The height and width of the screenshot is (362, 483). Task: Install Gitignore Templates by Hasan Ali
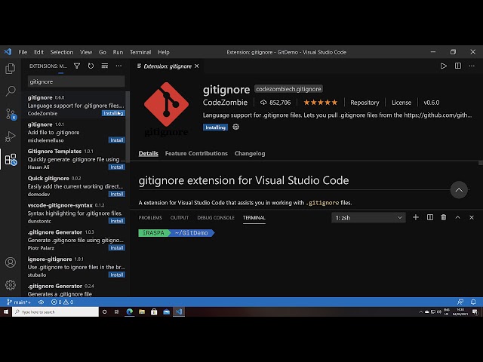tap(117, 167)
